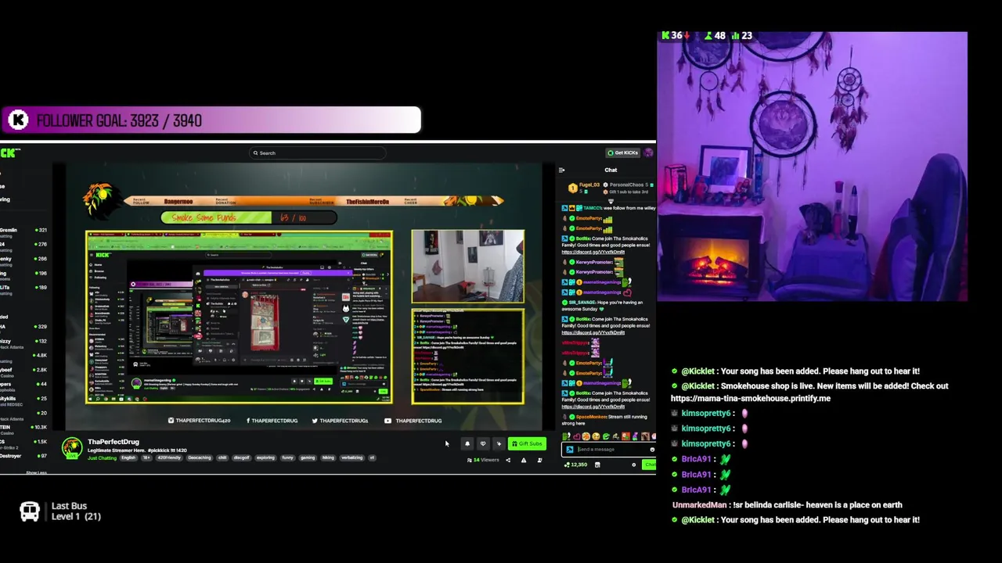Click the first emote in quick emote row

567,436
